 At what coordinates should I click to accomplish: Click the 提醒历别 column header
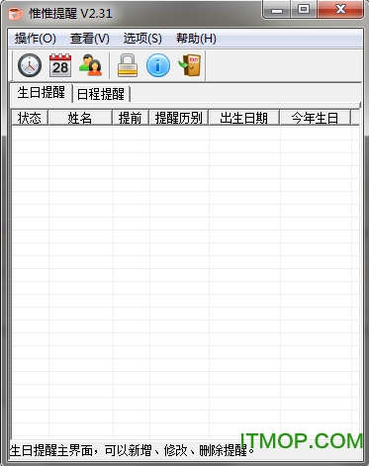coord(179,118)
